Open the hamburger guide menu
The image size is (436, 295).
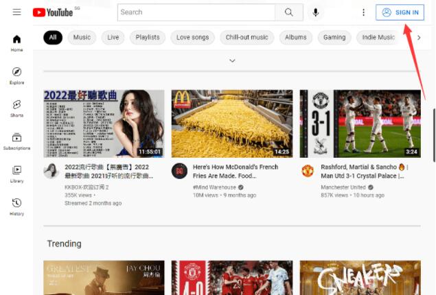click(16, 12)
